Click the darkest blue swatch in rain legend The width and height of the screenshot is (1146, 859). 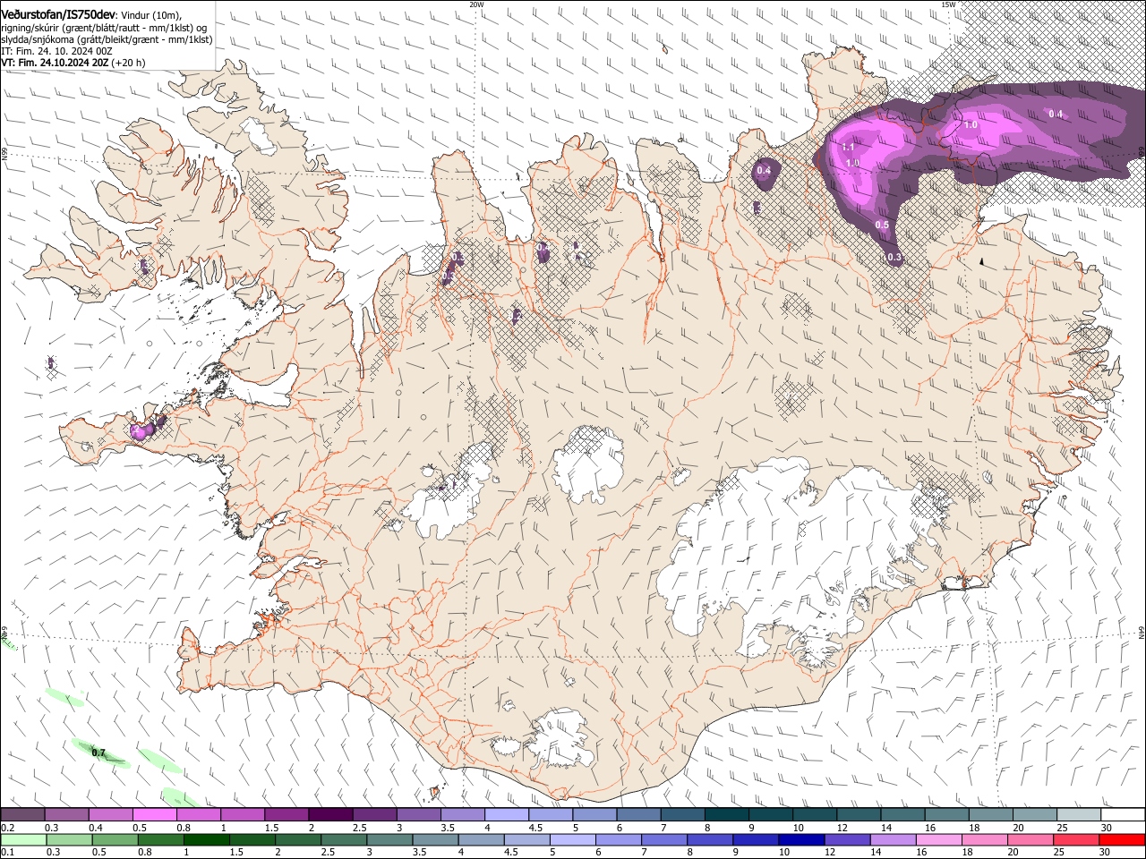(x=800, y=840)
